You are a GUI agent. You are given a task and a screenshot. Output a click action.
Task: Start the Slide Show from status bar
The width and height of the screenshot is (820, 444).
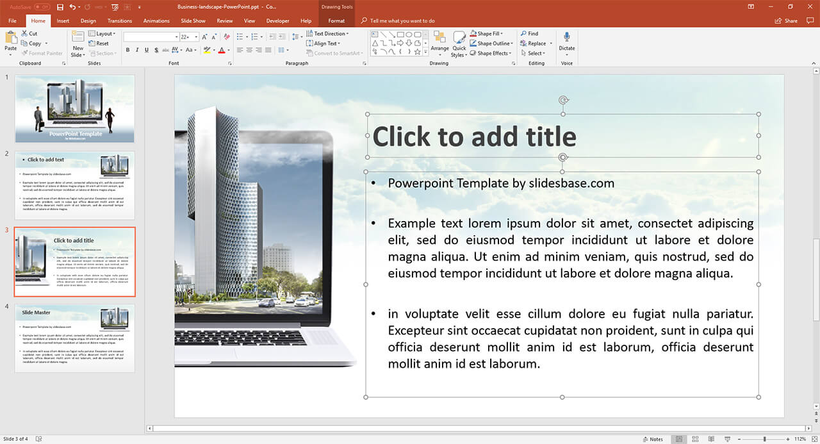tap(727, 439)
